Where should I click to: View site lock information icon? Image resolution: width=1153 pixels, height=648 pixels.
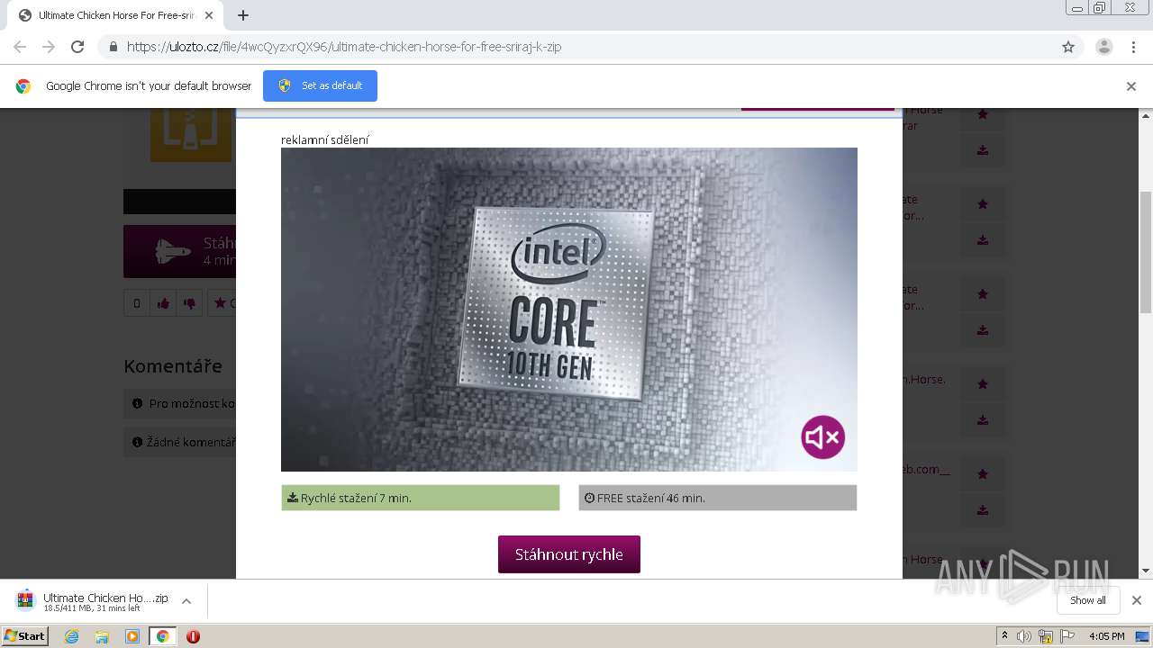coord(113,47)
